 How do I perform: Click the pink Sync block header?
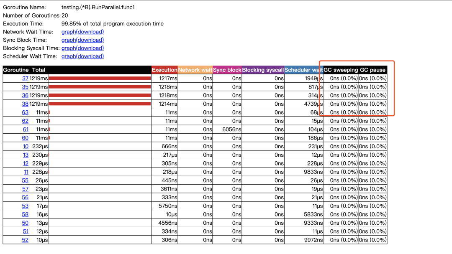pos(227,70)
